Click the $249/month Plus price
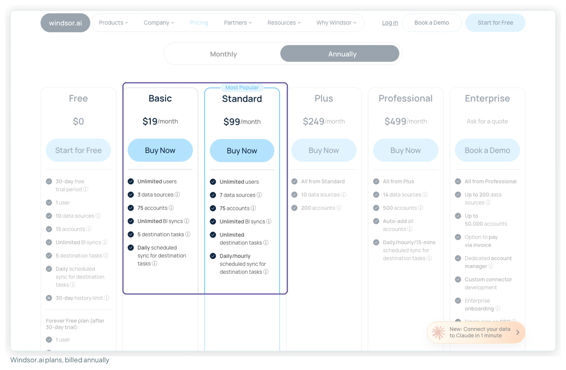 tap(324, 121)
